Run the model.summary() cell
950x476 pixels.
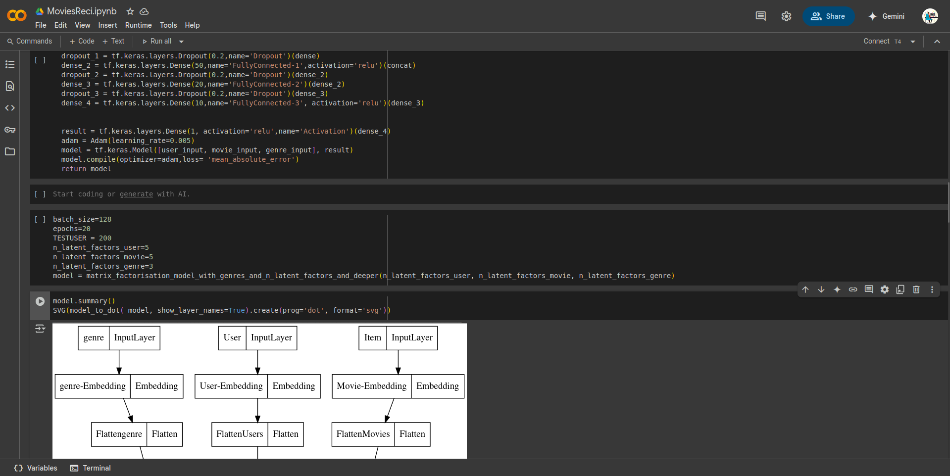(x=40, y=301)
